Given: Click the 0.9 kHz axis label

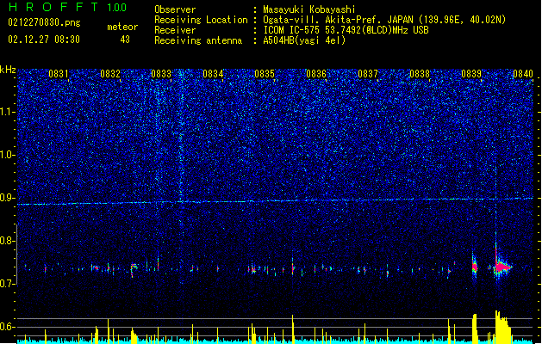Looking at the screenshot, I should coord(8,198).
